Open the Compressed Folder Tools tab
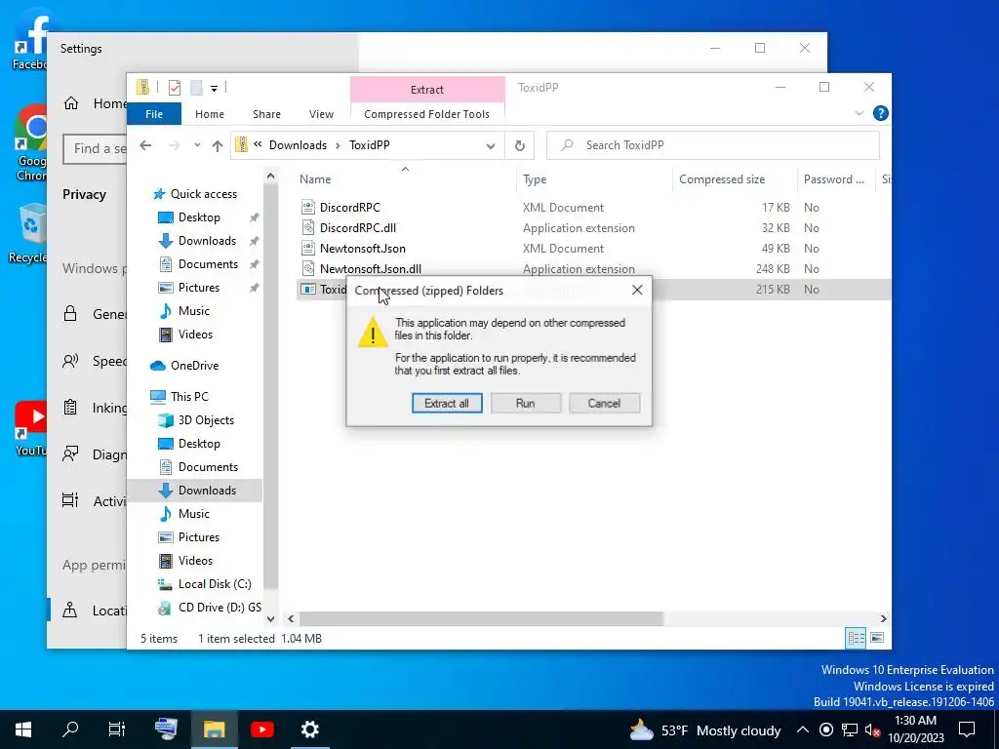 tap(427, 114)
